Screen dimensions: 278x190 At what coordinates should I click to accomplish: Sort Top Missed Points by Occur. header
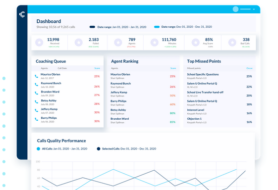tap(249, 68)
